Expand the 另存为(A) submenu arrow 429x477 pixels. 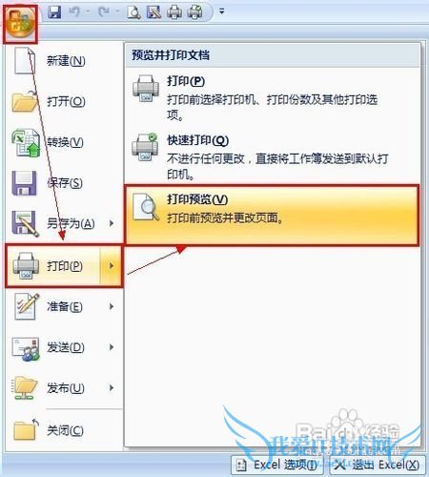112,223
